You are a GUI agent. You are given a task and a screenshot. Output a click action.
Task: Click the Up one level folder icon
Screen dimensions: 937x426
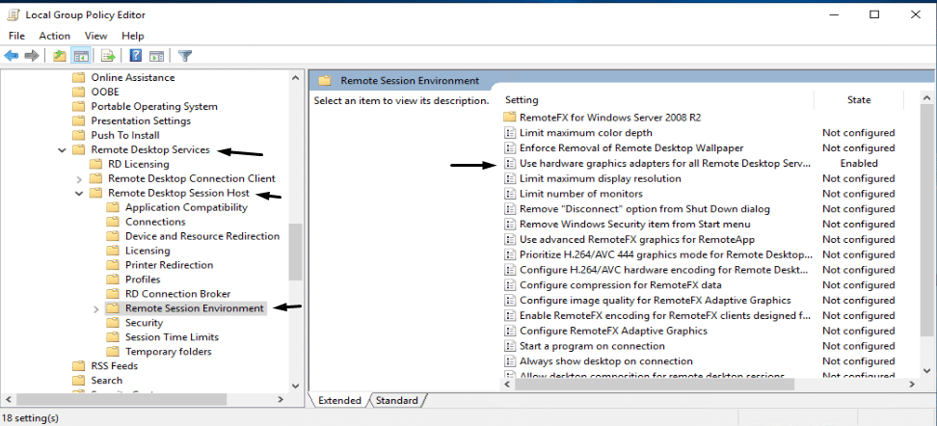point(60,56)
